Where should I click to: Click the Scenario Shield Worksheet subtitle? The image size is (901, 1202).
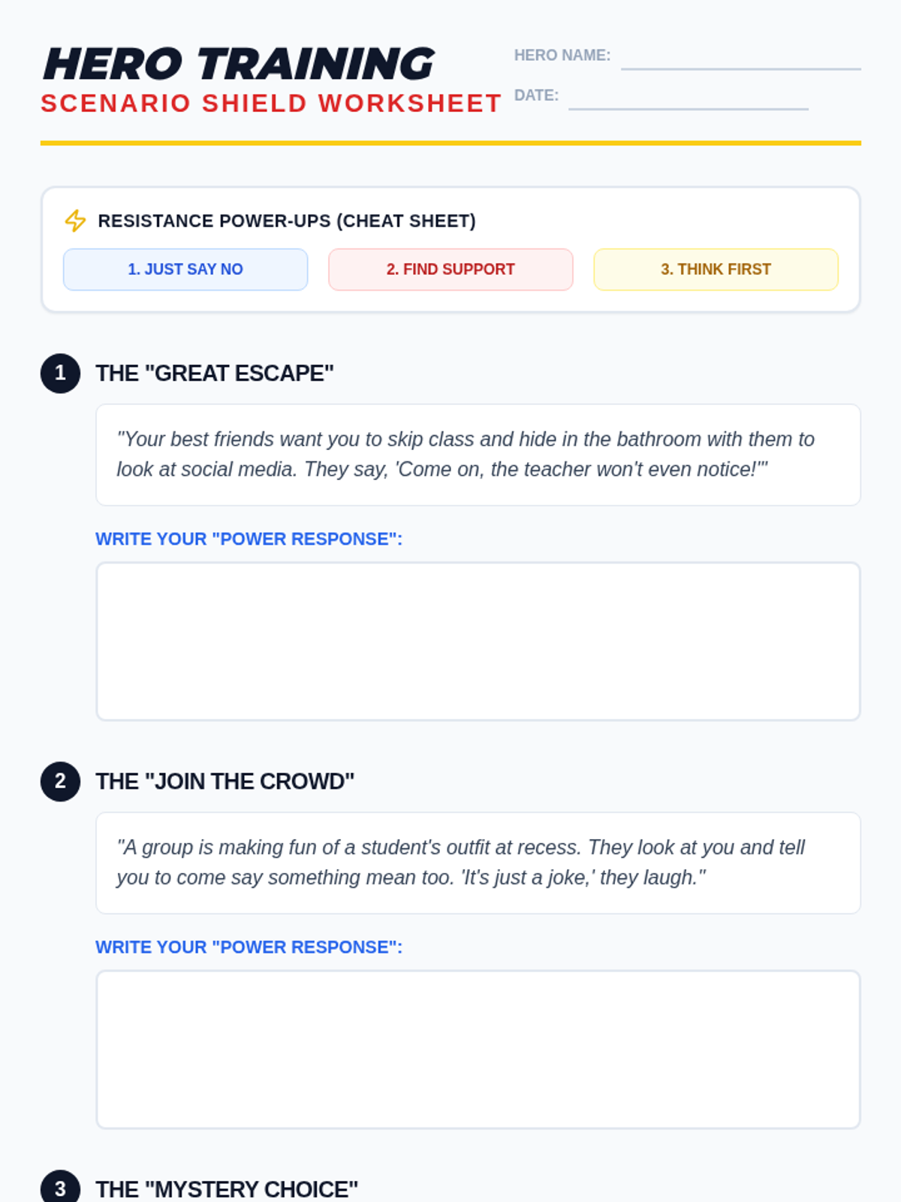[x=270, y=104]
